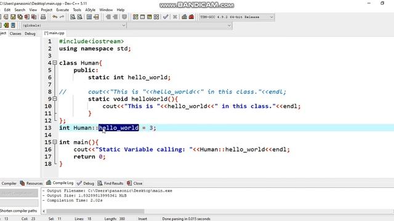Click the highlighted hello_world on line 13
The image size is (394, 221).
[x=119, y=128]
